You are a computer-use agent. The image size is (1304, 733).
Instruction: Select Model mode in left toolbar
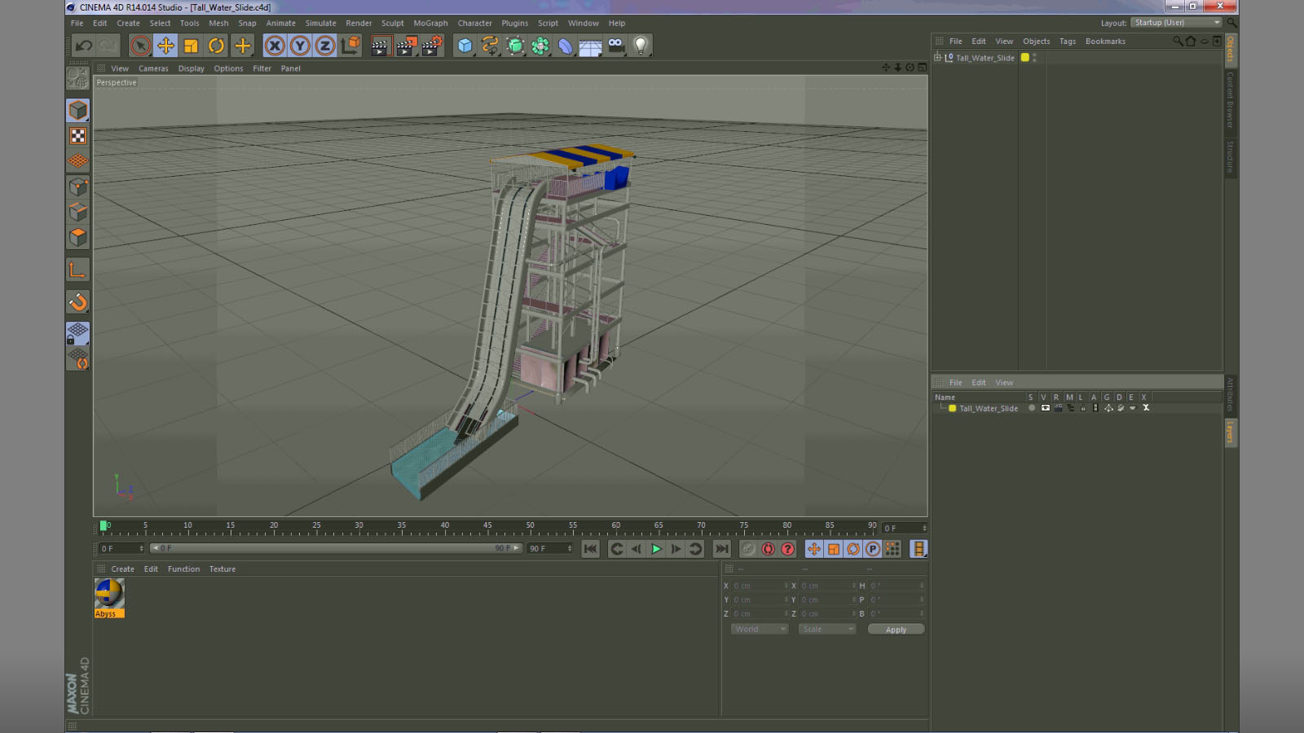tap(78, 110)
